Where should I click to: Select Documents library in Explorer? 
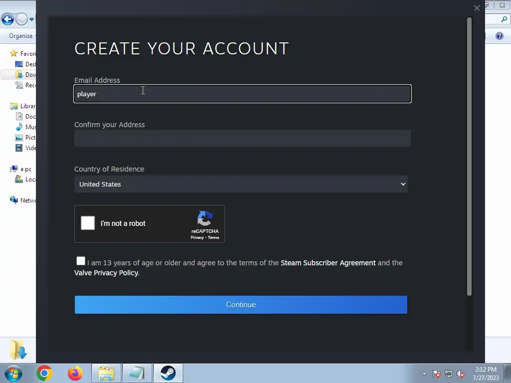(x=25, y=117)
